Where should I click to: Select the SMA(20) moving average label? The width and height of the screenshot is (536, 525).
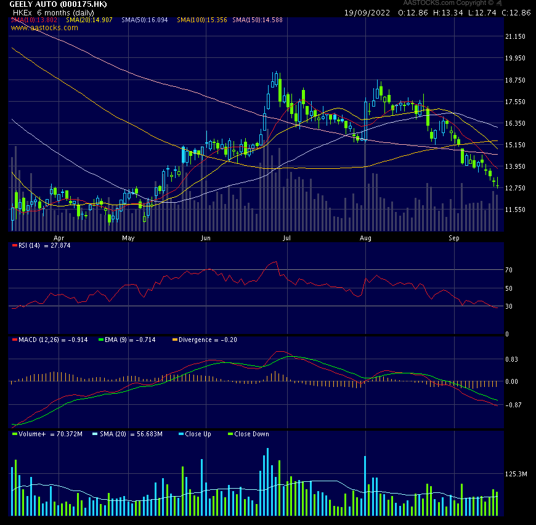[89, 20]
